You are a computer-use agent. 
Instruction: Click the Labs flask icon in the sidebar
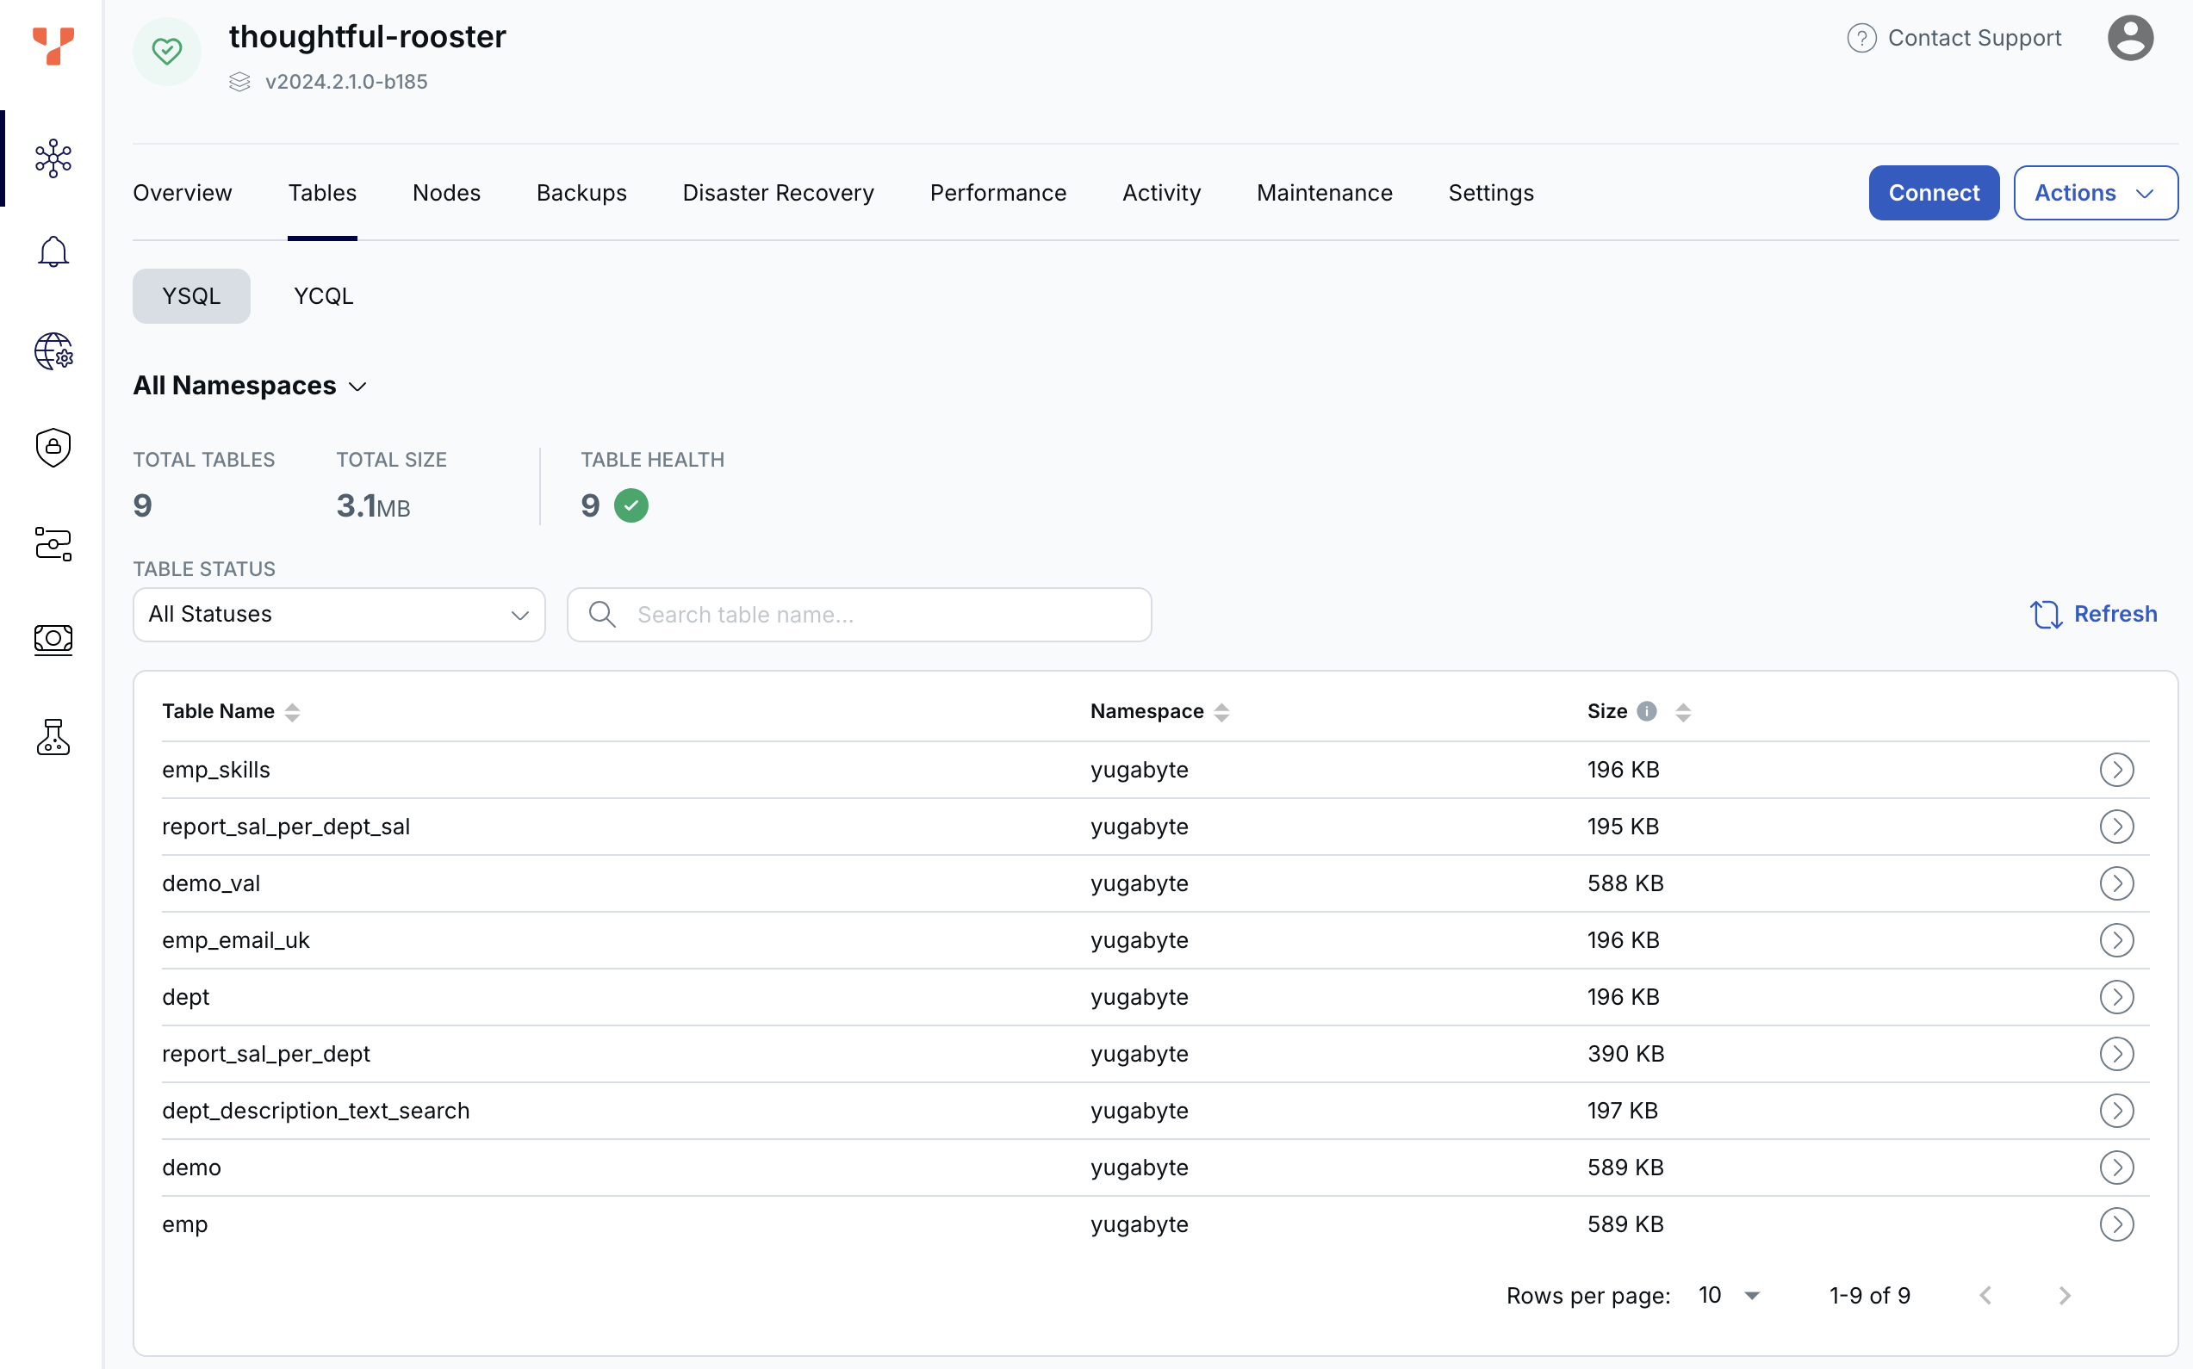coord(53,737)
